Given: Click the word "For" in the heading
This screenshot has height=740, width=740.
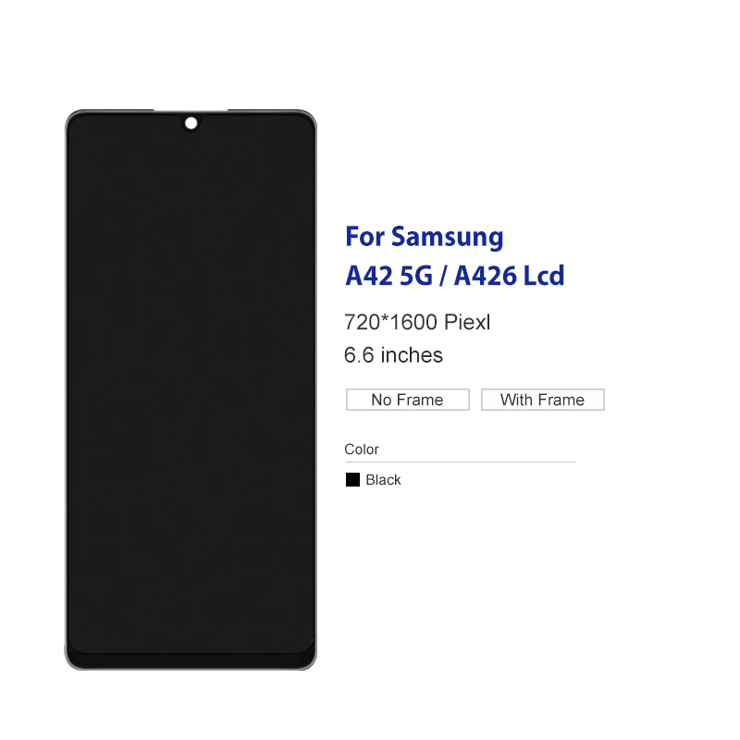Looking at the screenshot, I should coord(364,237).
